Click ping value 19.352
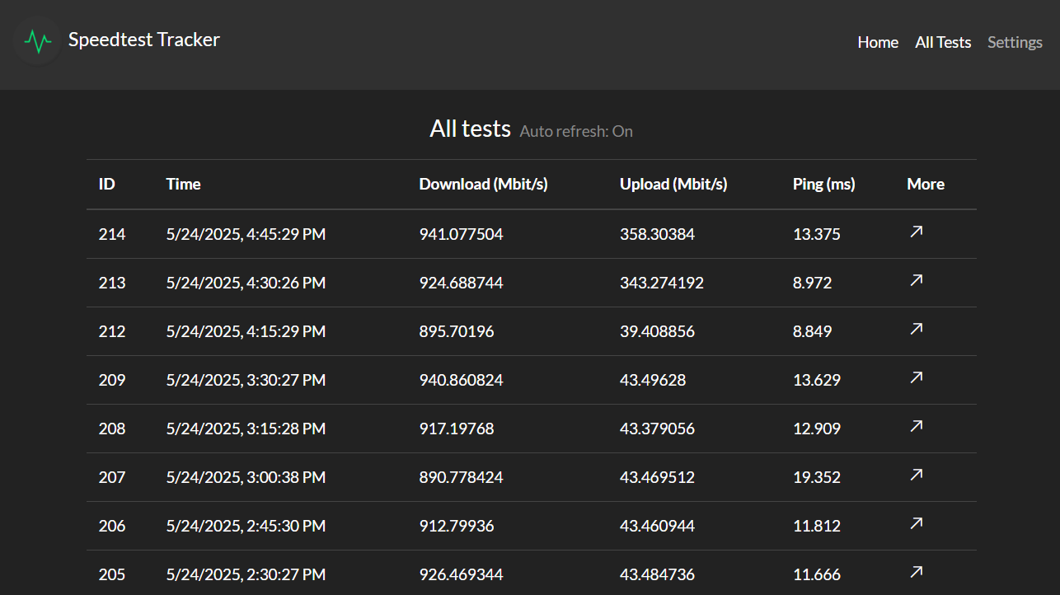This screenshot has height=595, width=1060. 817,477
